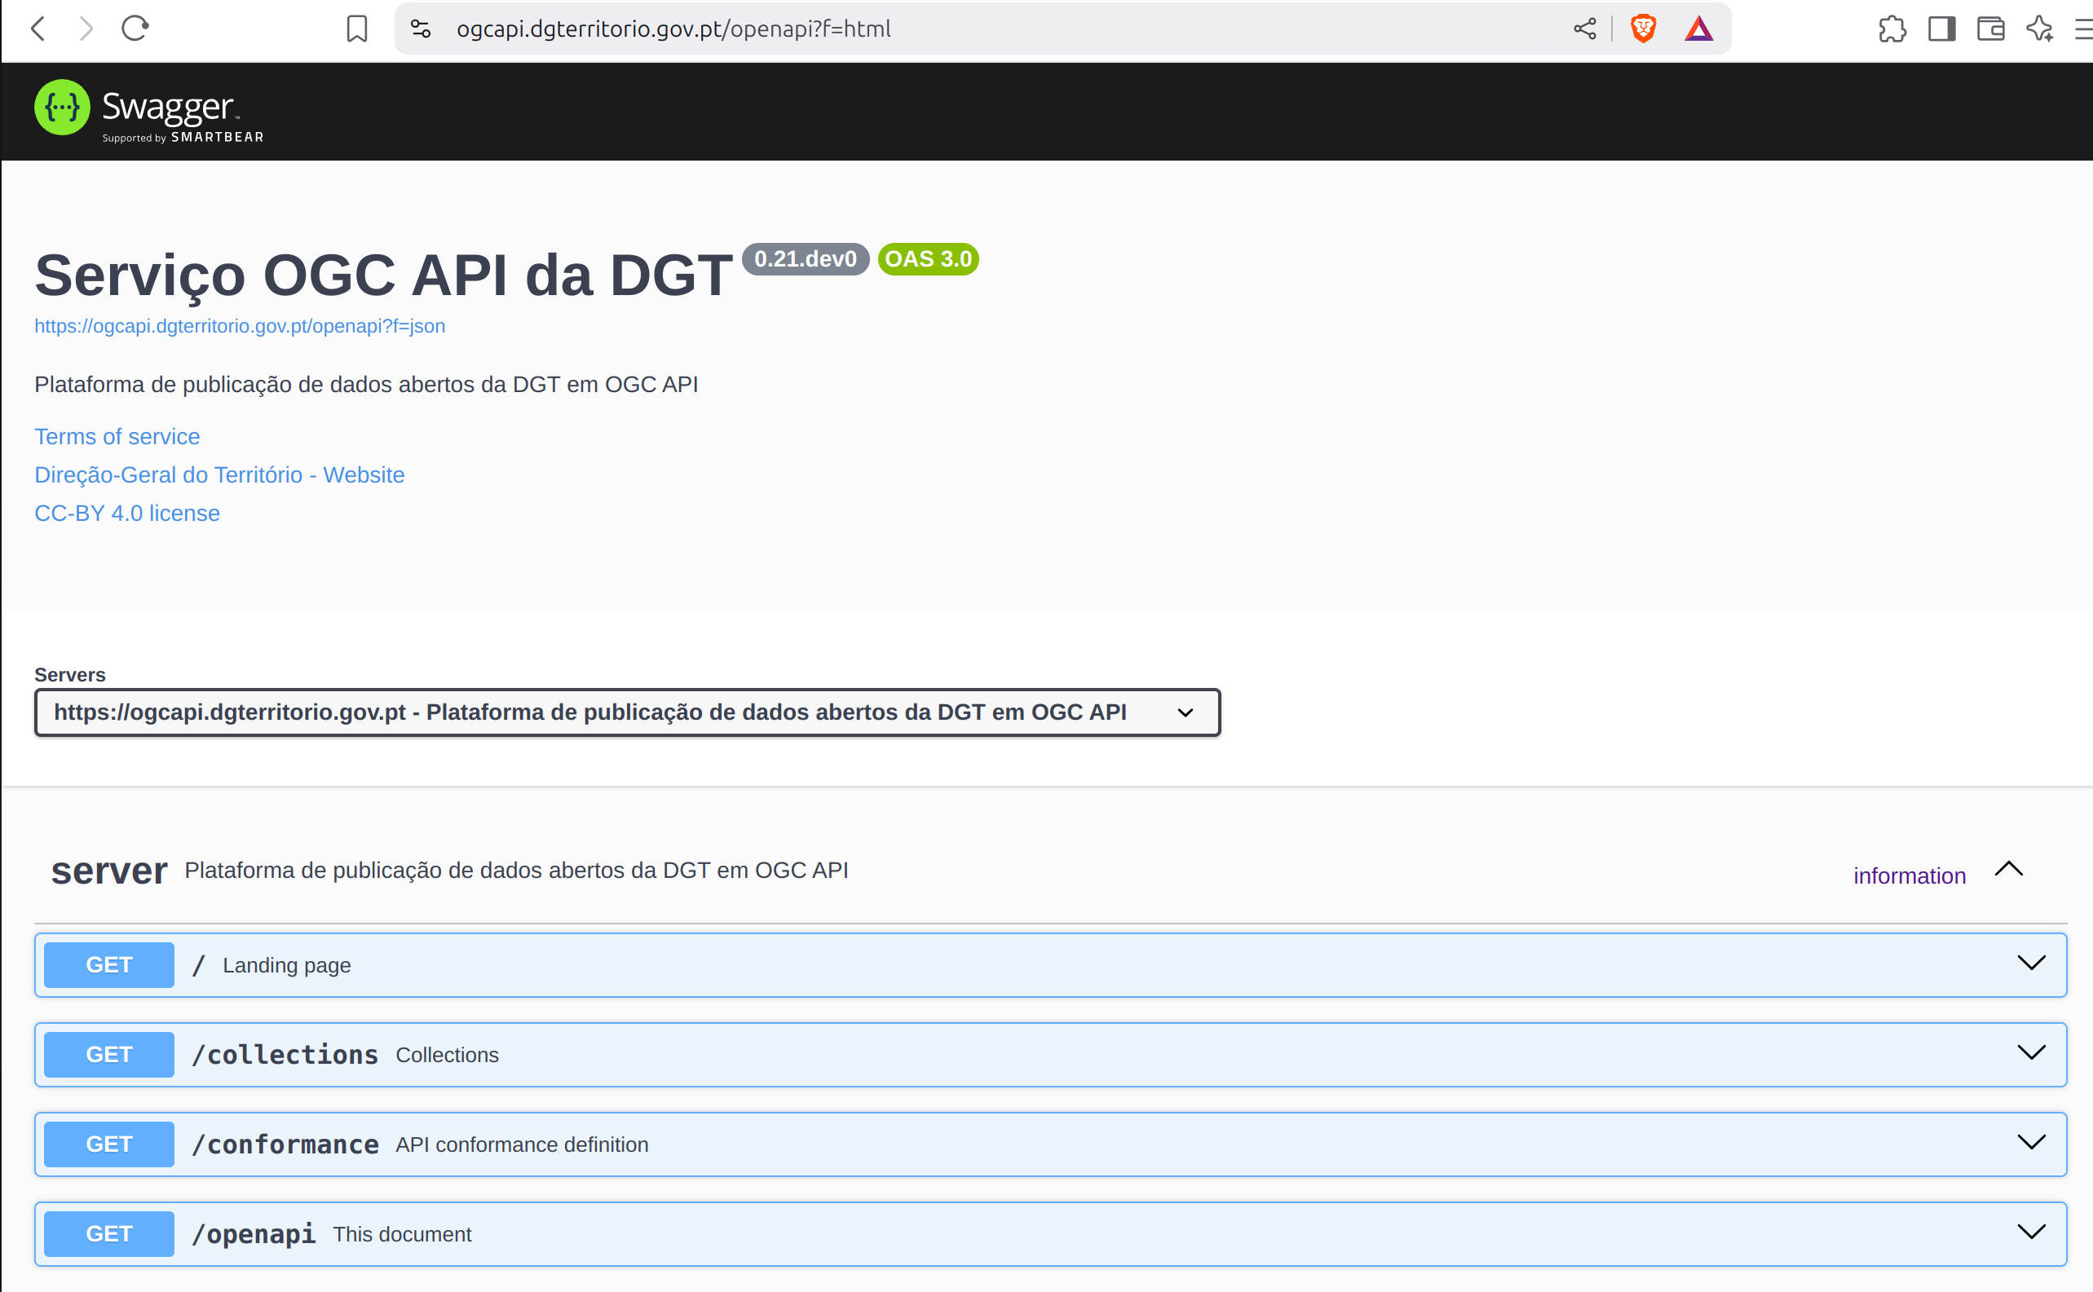
Task: Bookmark this page with the bookmark icon
Action: tap(358, 29)
